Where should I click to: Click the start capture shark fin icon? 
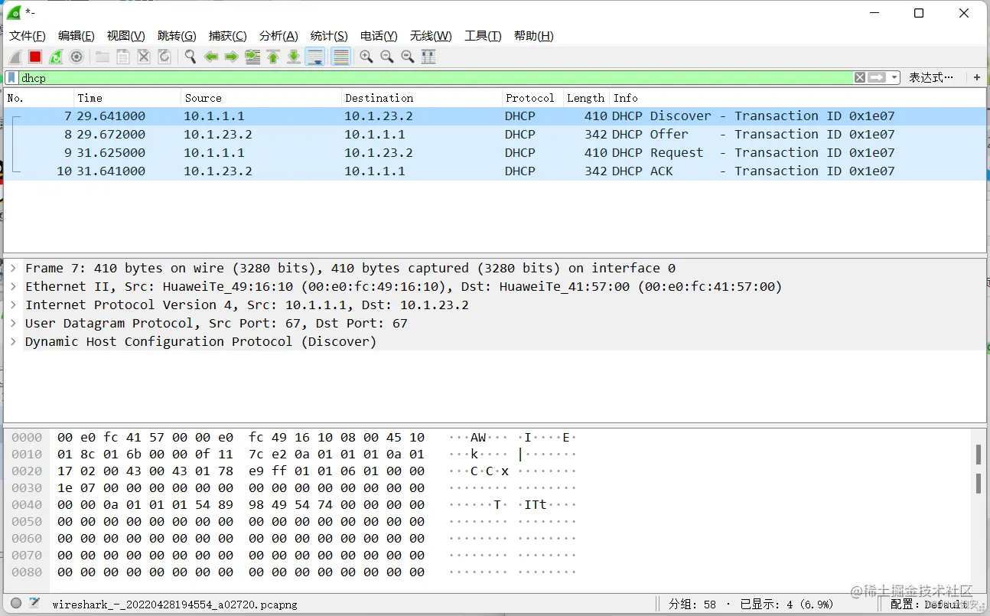(15, 57)
